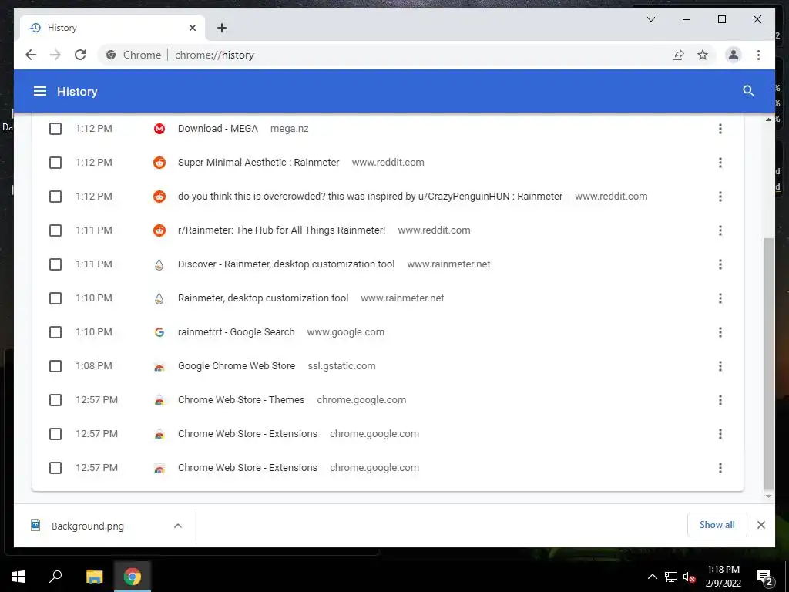Image resolution: width=789 pixels, height=592 pixels.
Task: Click the Google favicon on rainmetrrt row
Action: (x=159, y=331)
